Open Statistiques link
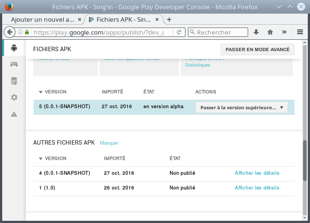 point(198,65)
